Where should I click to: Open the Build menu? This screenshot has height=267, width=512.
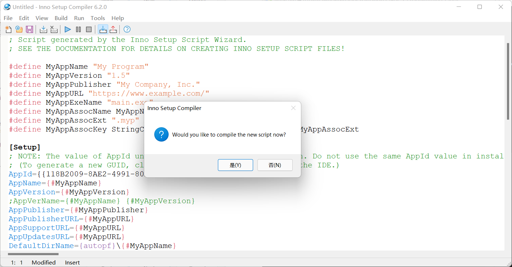[x=61, y=18]
